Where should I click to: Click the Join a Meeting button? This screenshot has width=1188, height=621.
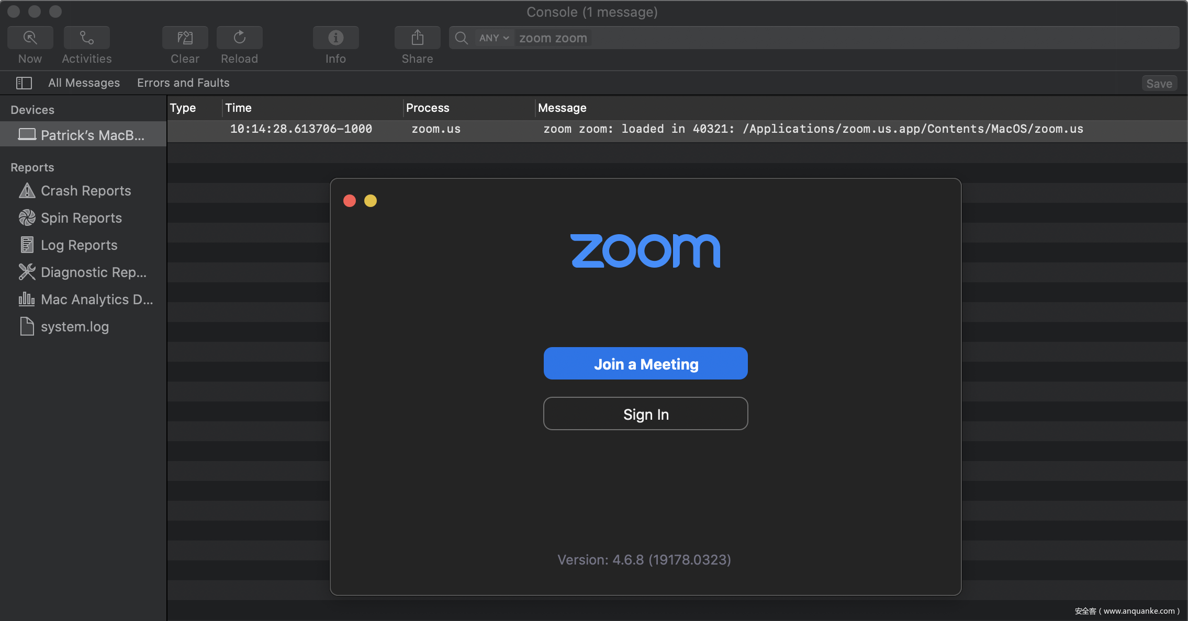(x=645, y=364)
